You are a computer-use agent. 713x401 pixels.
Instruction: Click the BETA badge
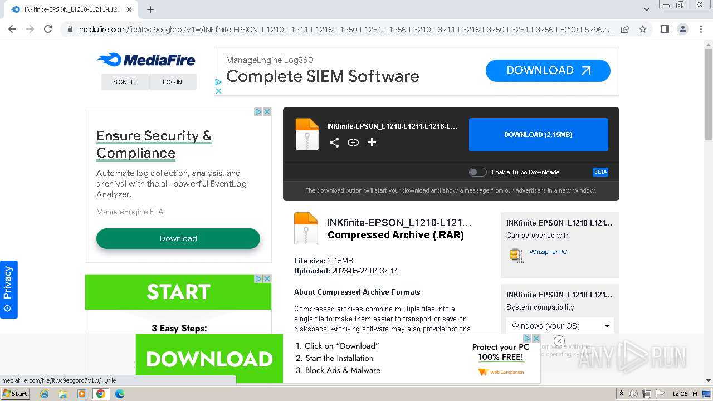600,172
